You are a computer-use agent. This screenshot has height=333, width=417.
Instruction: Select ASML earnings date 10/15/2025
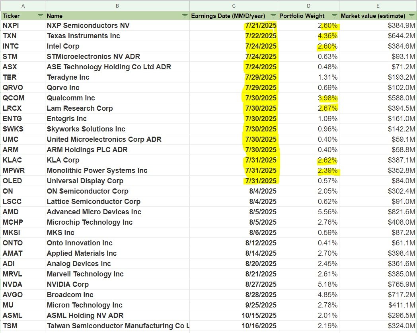(x=234, y=316)
